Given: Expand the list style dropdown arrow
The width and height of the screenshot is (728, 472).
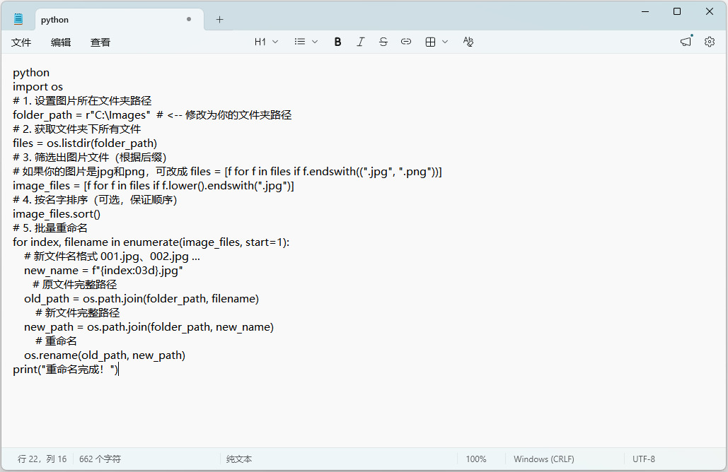Looking at the screenshot, I should click(x=315, y=42).
